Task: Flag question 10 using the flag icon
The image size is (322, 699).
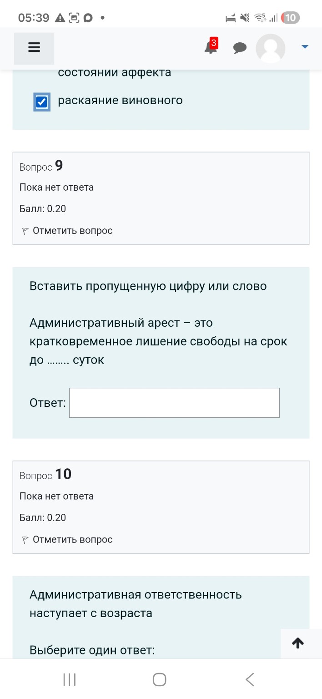Action: (25, 540)
